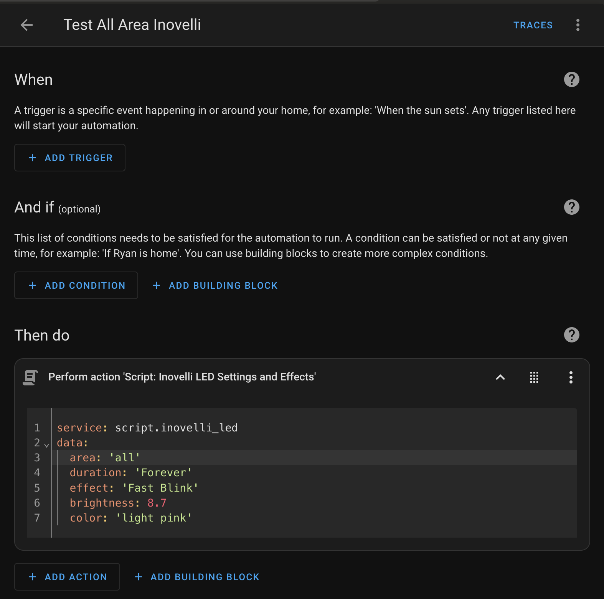Open the Traces view
Screen dimensions: 604x599
(x=533, y=25)
